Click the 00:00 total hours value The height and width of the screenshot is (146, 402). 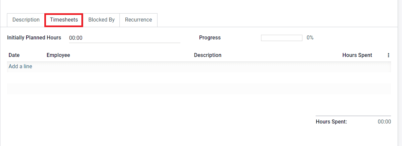pos(384,122)
